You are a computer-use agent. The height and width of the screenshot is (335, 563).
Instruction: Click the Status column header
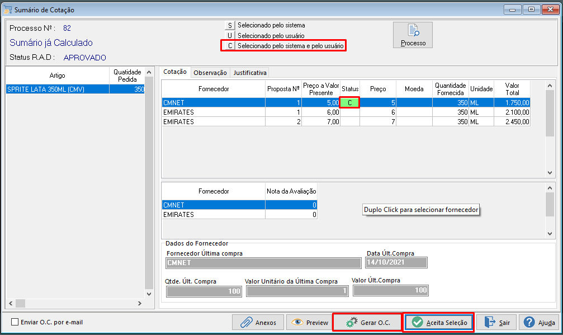click(350, 89)
